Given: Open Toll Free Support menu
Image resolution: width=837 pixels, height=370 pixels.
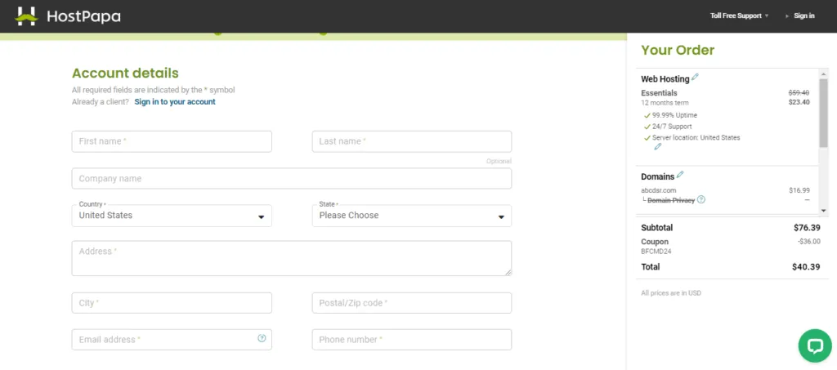Looking at the screenshot, I should (x=740, y=16).
